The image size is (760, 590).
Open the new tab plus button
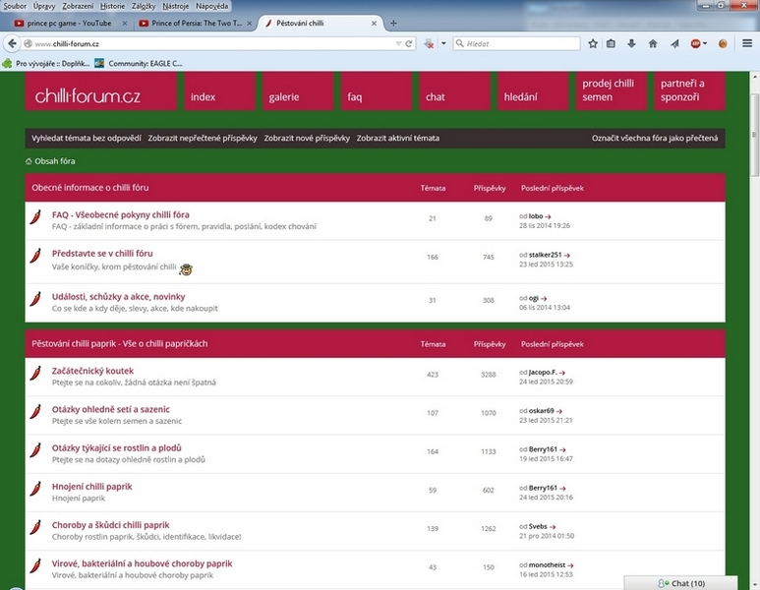click(393, 23)
